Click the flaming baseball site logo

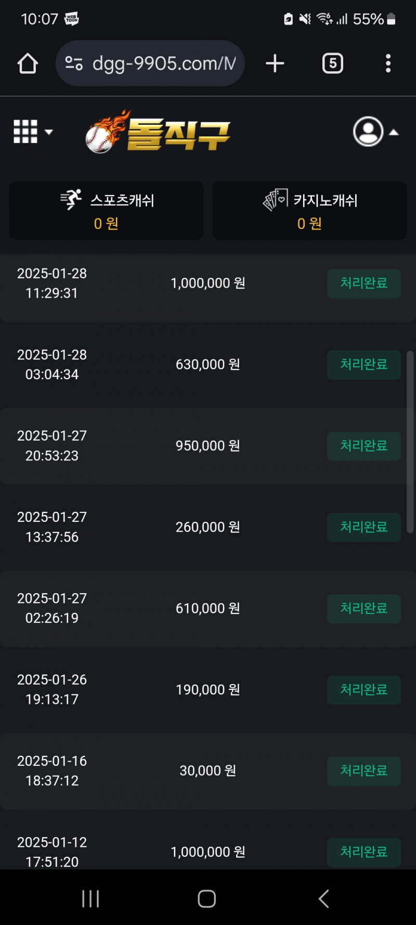tap(158, 133)
